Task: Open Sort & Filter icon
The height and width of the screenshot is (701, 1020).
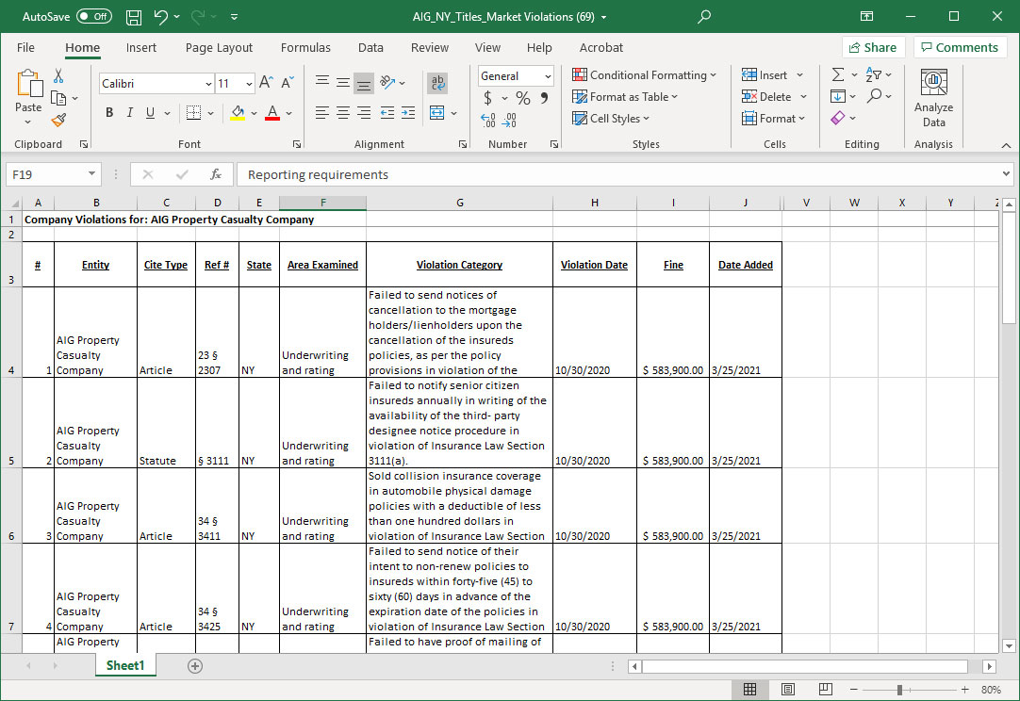Action: click(x=873, y=74)
